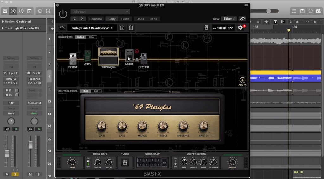Toggle the Output Setting ON/OFF switch
Image resolution: width=324 pixels, height=179 pixels.
click(x=175, y=163)
